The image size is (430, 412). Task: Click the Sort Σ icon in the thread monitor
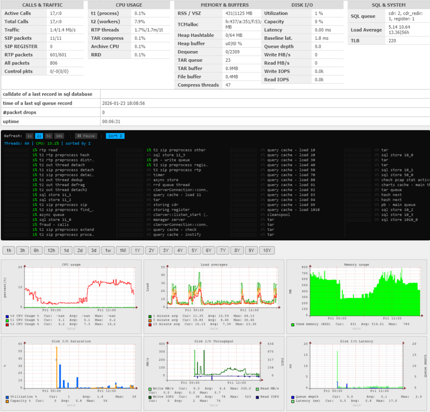114,136
